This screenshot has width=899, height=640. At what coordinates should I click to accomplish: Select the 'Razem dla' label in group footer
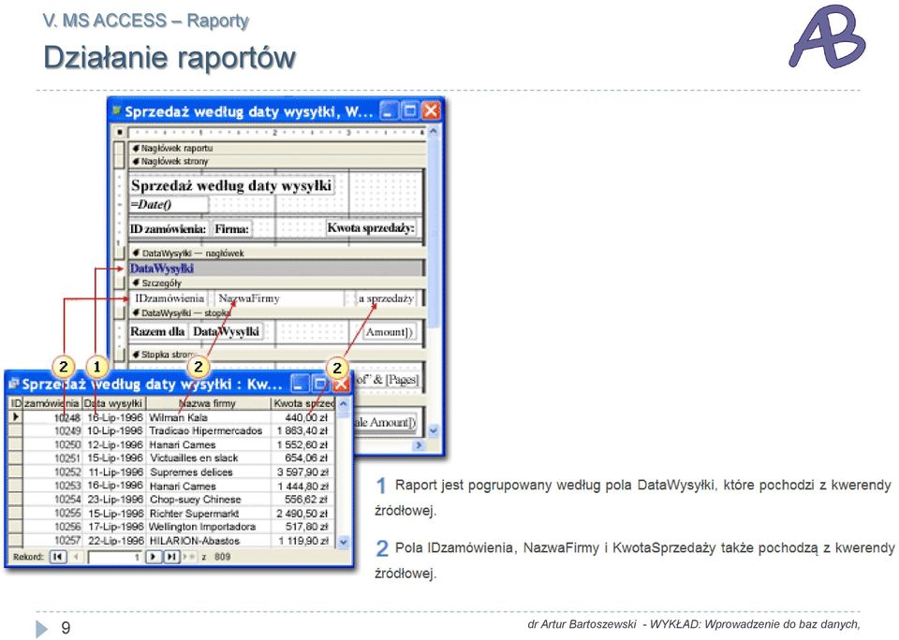click(157, 331)
